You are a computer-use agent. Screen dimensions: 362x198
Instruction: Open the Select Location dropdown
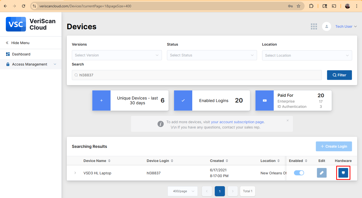(307, 55)
